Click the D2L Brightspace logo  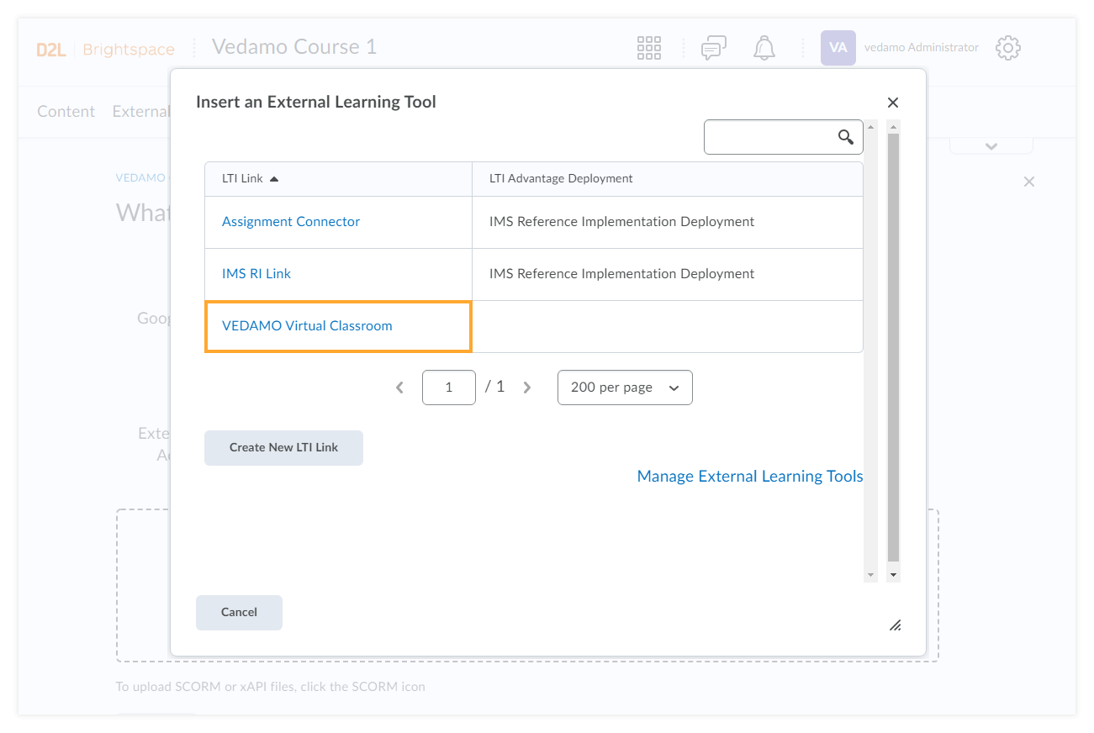(106, 50)
